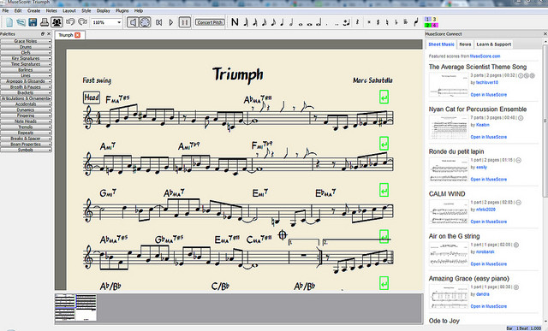Add a double dot to note
The width and height of the screenshot is (548, 331).
337,24
